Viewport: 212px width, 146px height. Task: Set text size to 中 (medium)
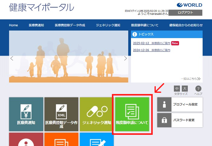click(177, 89)
